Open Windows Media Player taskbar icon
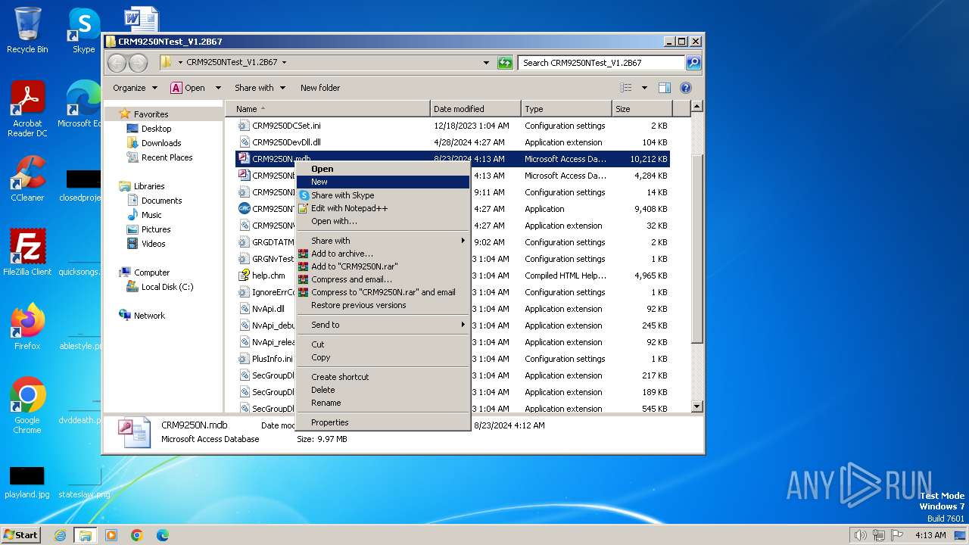This screenshot has height=545, width=969. click(x=111, y=535)
